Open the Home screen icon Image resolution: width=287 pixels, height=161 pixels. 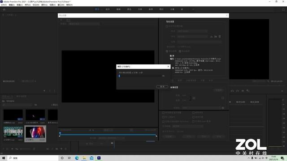(x=4, y=9)
